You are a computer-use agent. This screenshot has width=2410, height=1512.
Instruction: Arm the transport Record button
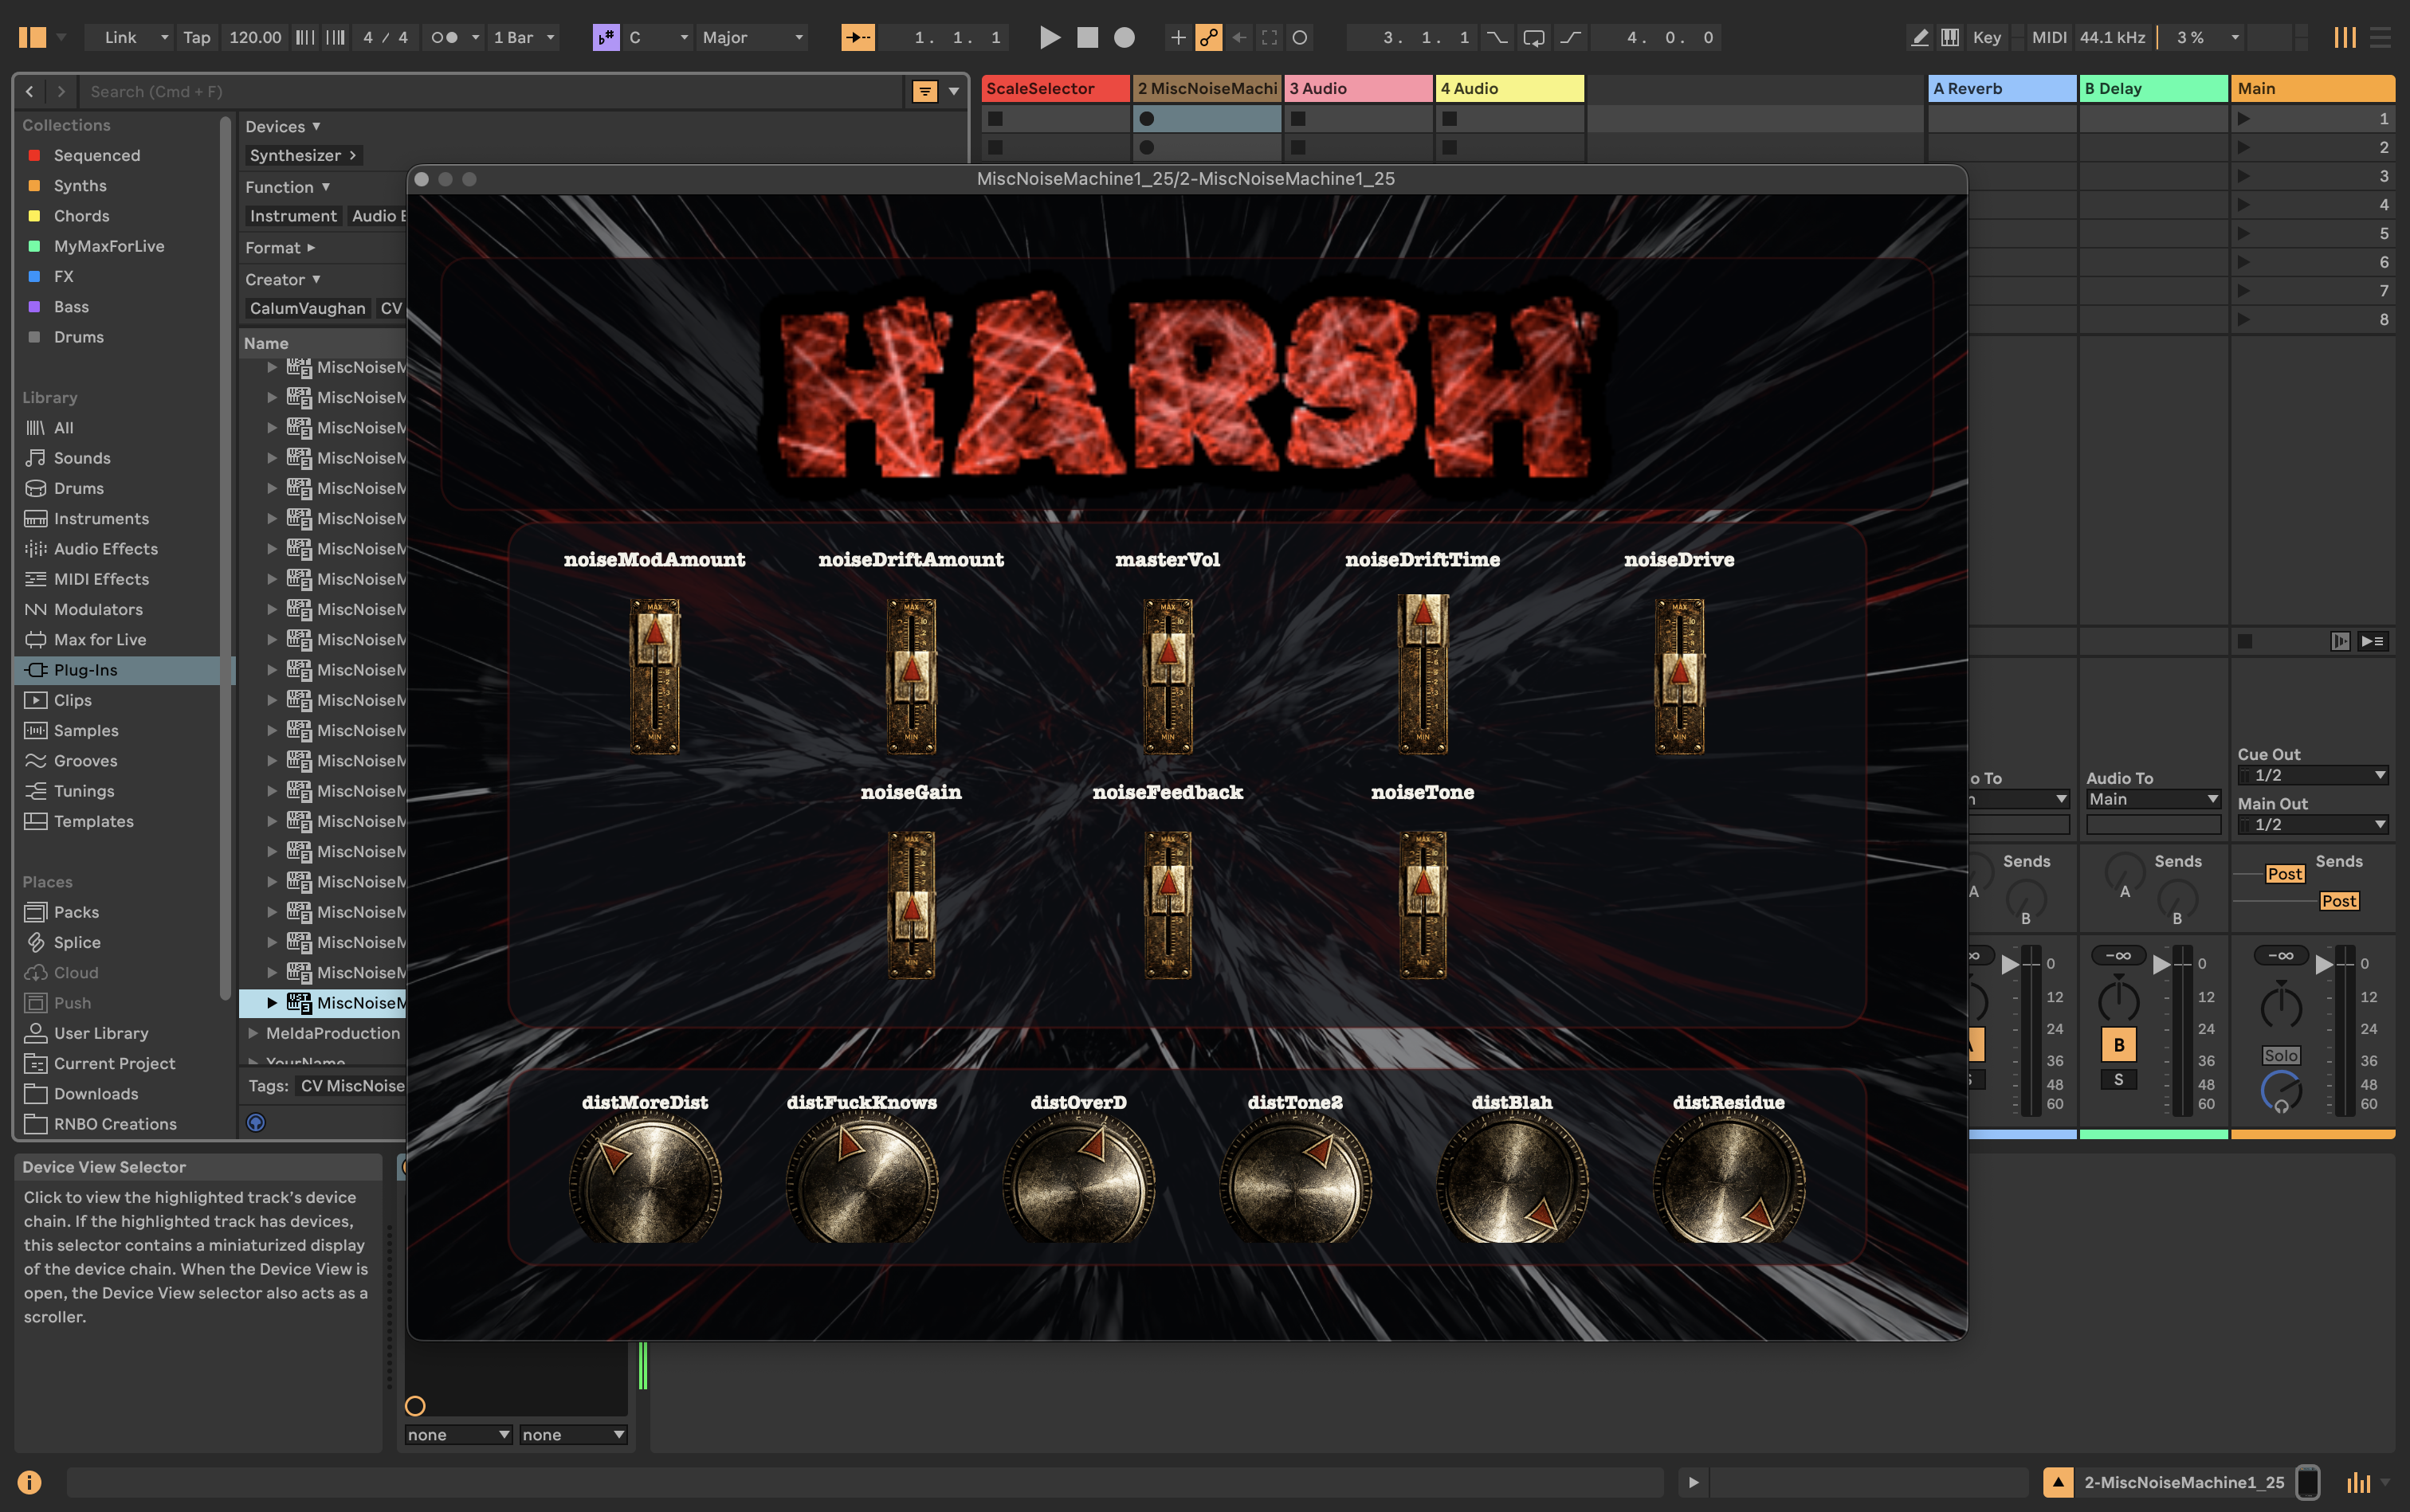click(x=1125, y=38)
